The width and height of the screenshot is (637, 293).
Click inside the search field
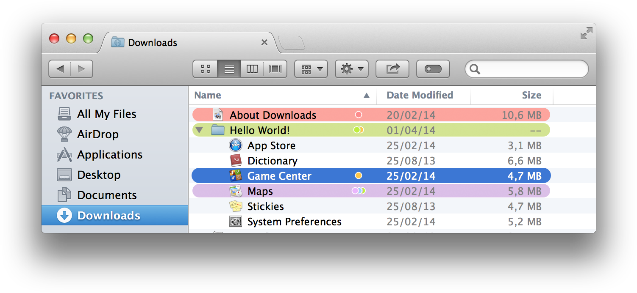tap(526, 69)
